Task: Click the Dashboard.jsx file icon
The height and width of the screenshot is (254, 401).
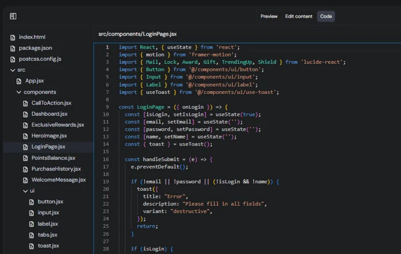Action: click(25, 115)
